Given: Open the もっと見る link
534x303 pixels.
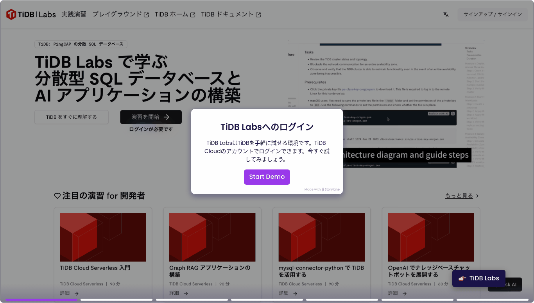Looking at the screenshot, I should coord(459,196).
